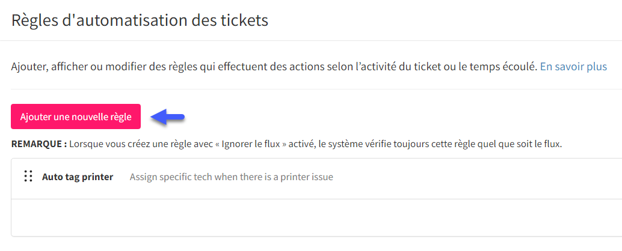Click the blue arrow pointing to the button
The image size is (622, 251).
[168, 117]
